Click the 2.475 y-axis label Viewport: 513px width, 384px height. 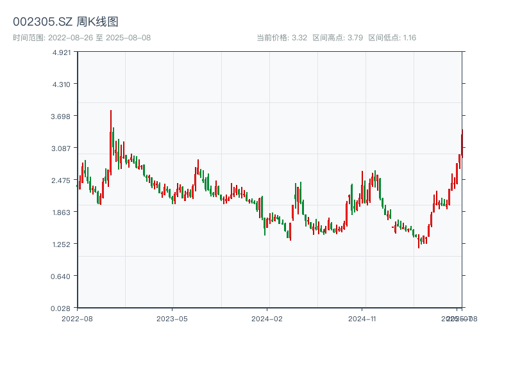[x=62, y=180]
